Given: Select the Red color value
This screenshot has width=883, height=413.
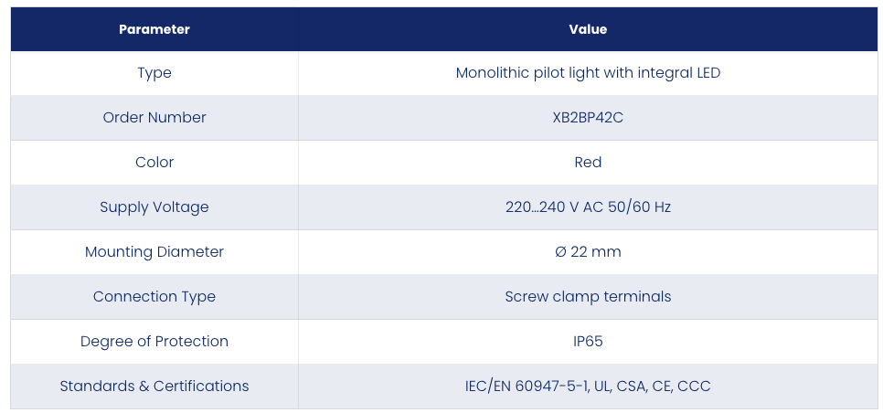Looking at the screenshot, I should click(x=588, y=163).
